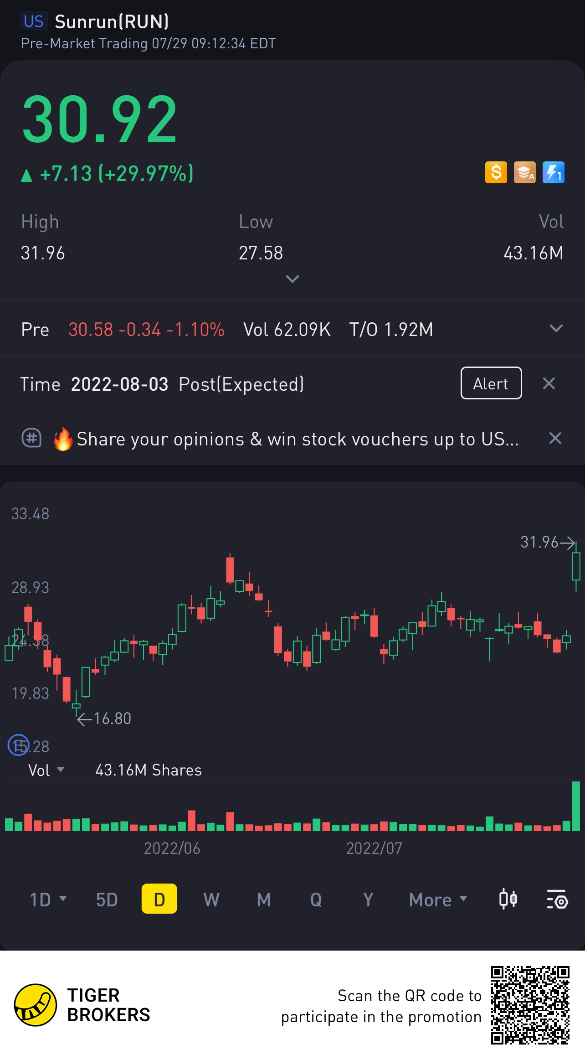585x1060 pixels.
Task: Tap the yellow dollar sign badge icon
Action: tap(496, 172)
